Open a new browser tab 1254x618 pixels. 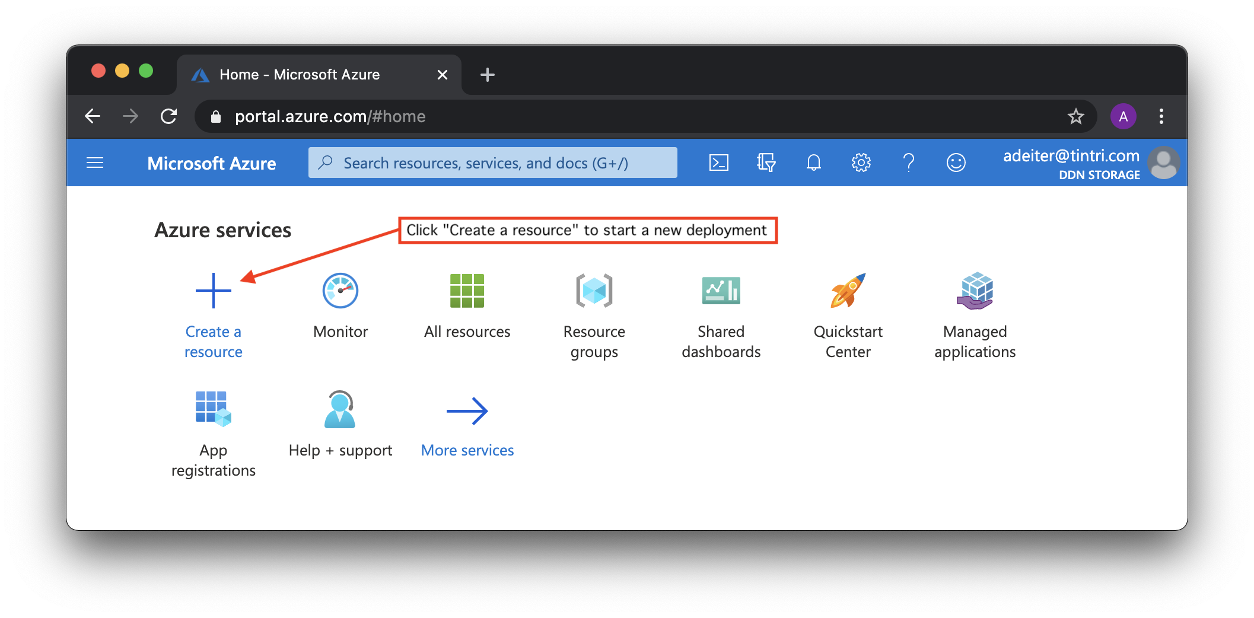[x=487, y=75]
